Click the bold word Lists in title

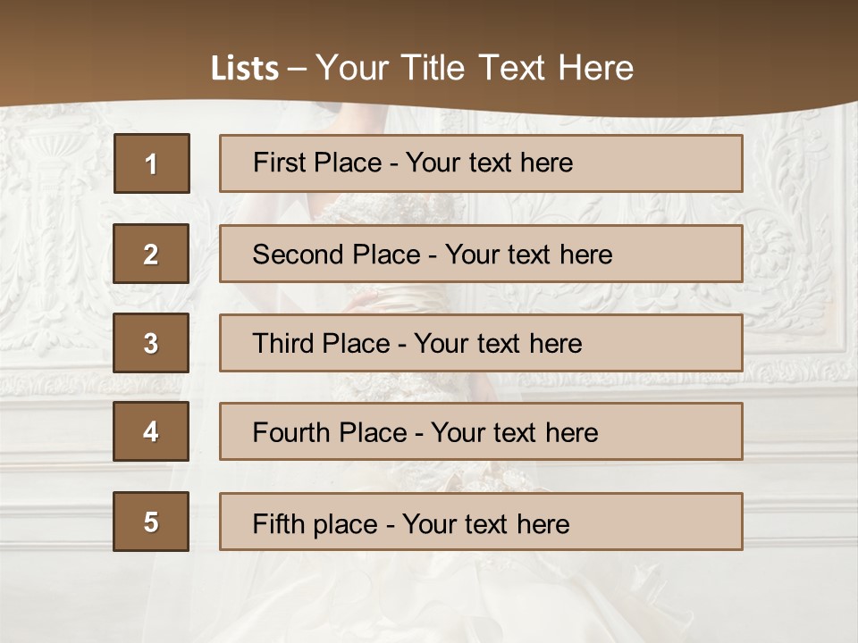coord(245,68)
